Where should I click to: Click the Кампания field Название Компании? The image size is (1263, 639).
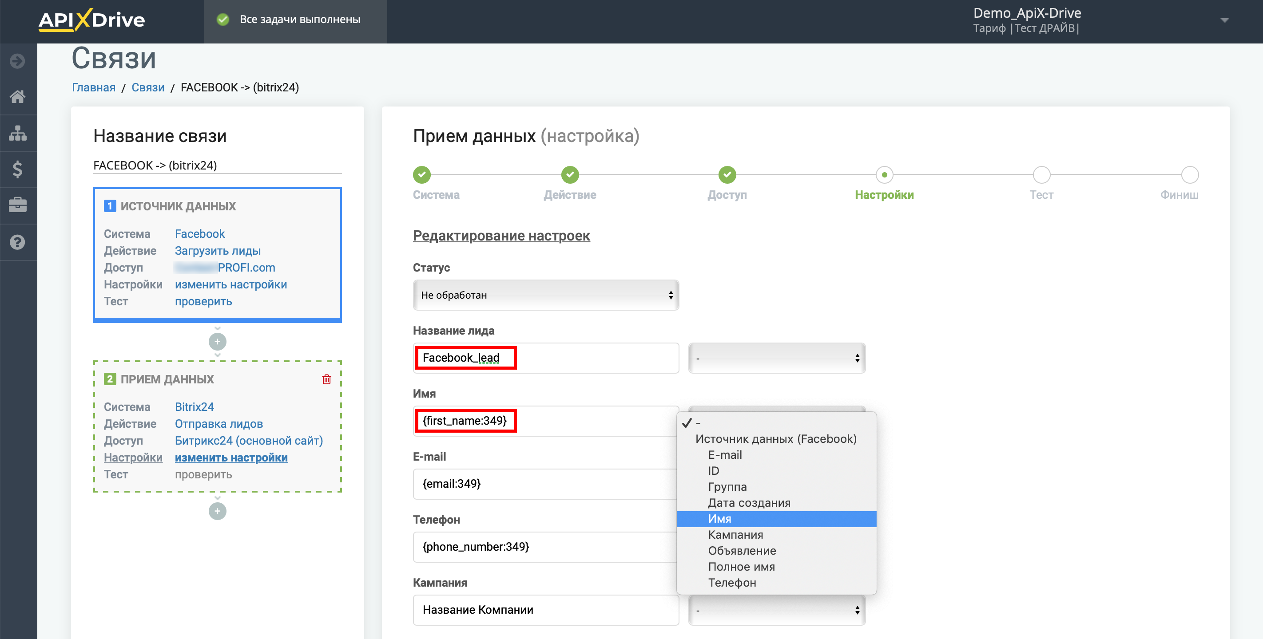(x=546, y=610)
